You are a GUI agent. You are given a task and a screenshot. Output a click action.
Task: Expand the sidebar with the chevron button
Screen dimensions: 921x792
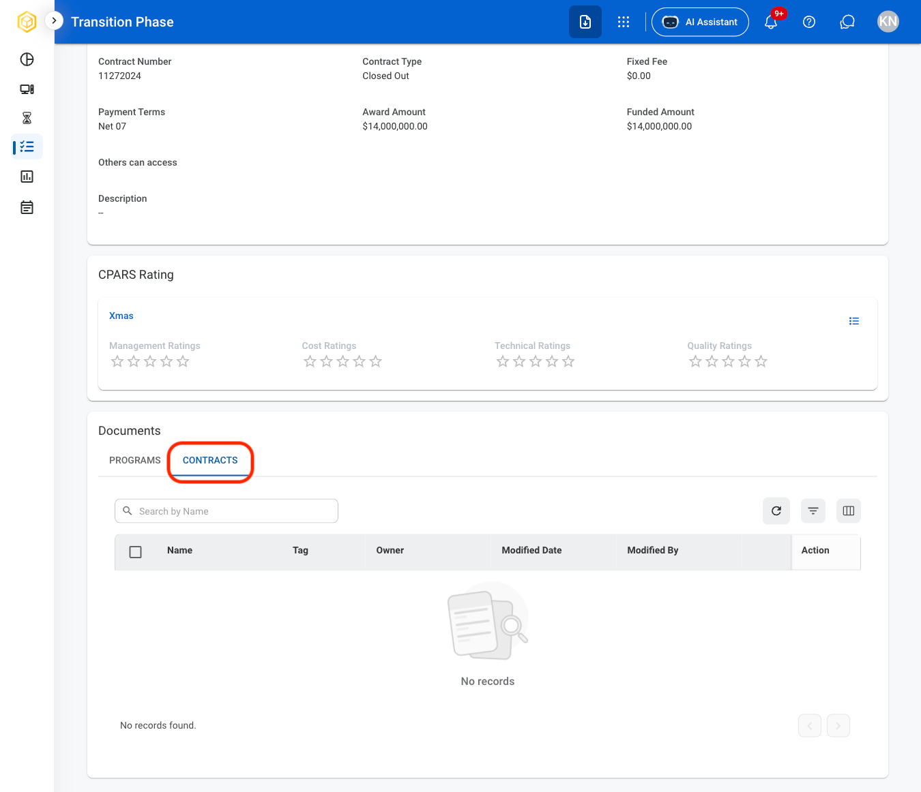click(x=54, y=21)
